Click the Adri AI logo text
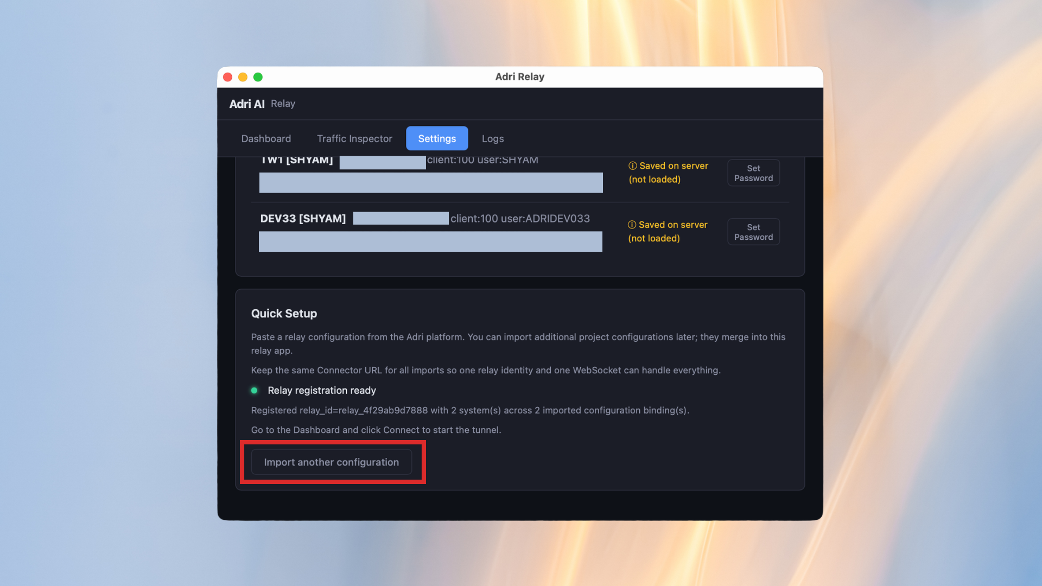 246,104
